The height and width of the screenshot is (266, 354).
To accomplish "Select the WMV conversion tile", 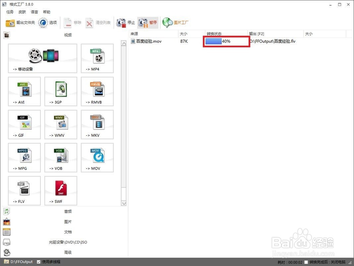I will coord(61,125).
